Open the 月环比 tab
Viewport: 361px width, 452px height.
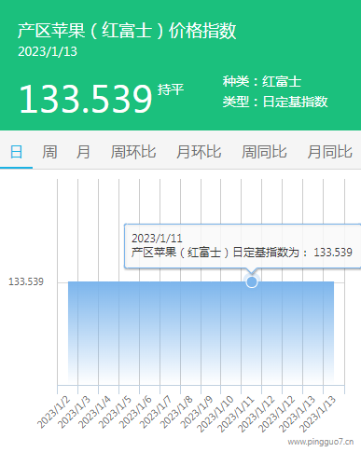[199, 152]
